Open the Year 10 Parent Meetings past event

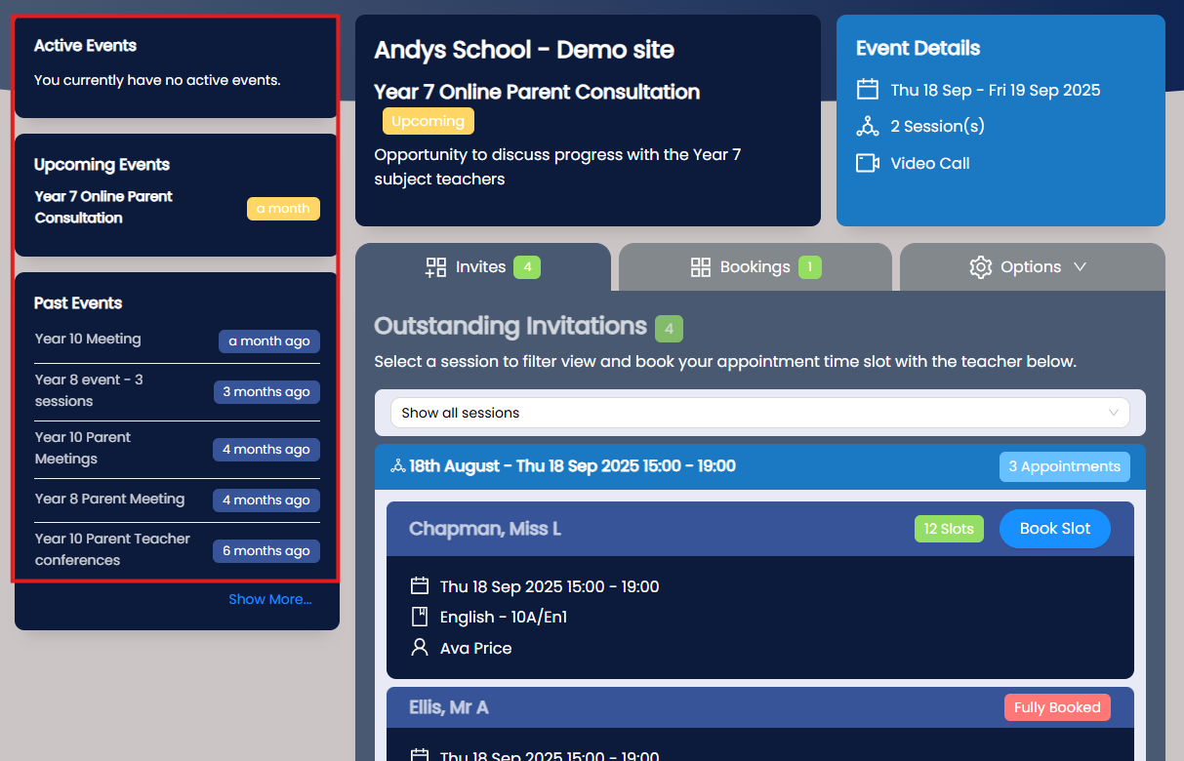tap(83, 448)
